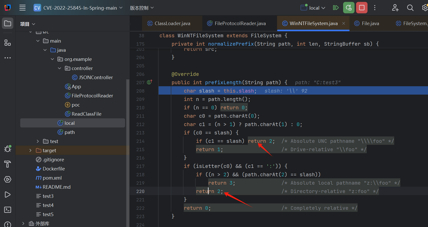Collapse the main folder in tree
The width and height of the screenshot is (428, 227).
point(38,41)
